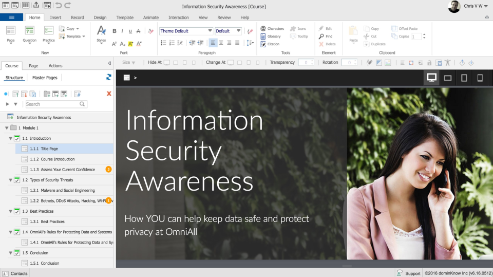Viewport: 493px width, 277px height.
Task: Refresh the course structure
Action: pos(108,77)
